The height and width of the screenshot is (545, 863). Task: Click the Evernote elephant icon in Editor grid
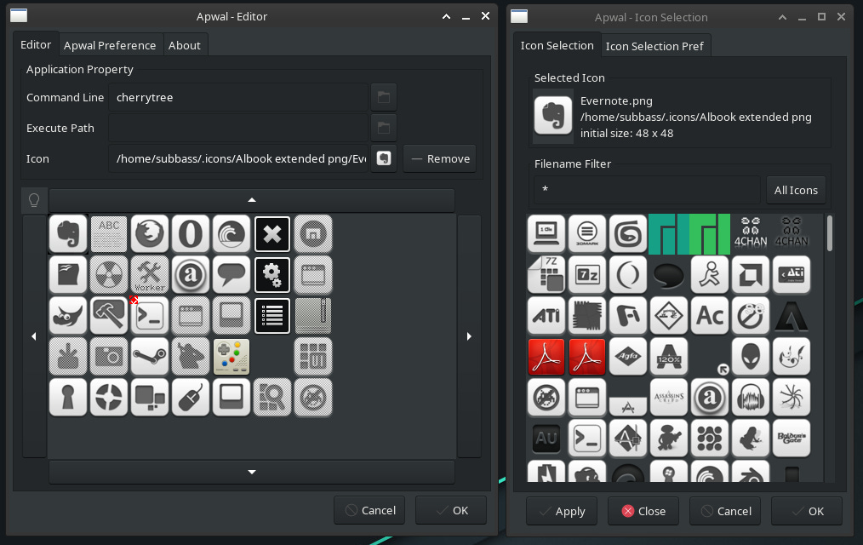[68, 234]
